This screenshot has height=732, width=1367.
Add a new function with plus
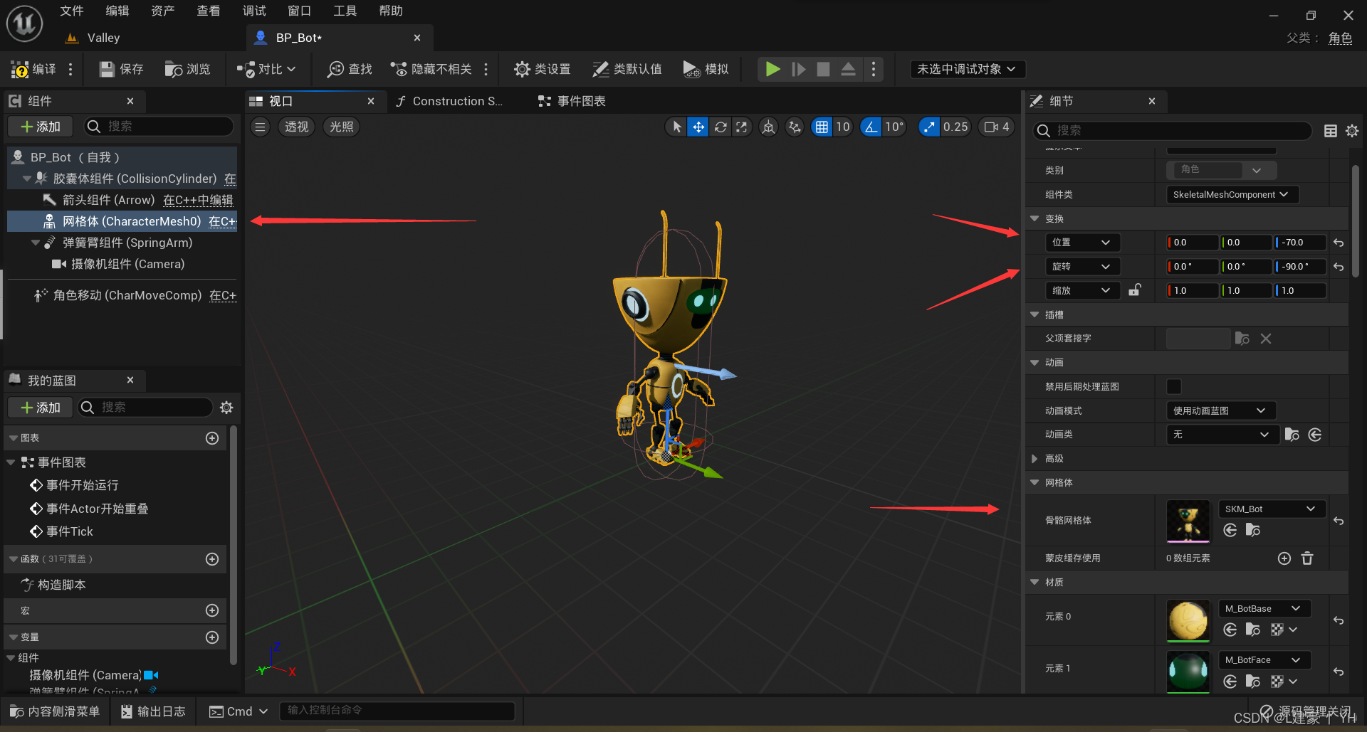pos(212,559)
